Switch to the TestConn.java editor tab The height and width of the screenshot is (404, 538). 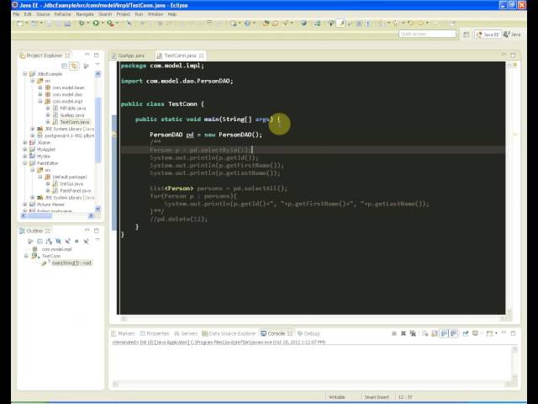click(x=180, y=56)
